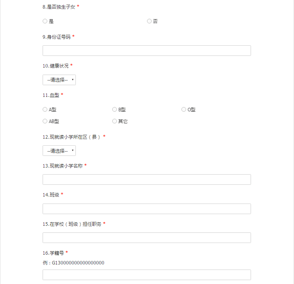Click the example text 例：G130000000000000000
Viewport: 294px width, 284px height.
(x=73, y=263)
